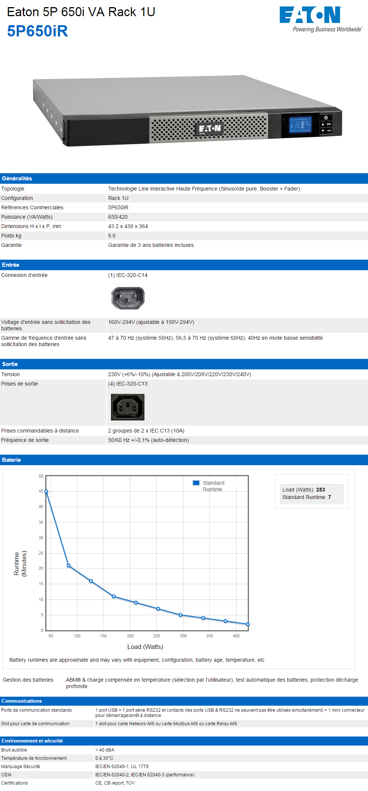Click '2 groupes de 2 x IEC C13 (10A)'
The image size is (368, 791).
pyautogui.click(x=146, y=431)
